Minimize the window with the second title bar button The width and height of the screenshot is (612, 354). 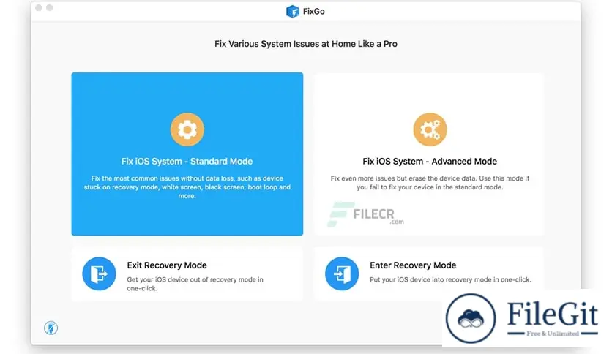[50, 8]
